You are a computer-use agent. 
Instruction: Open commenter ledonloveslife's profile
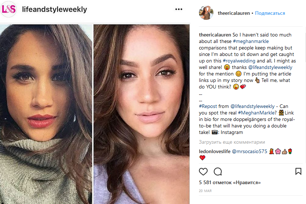pyautogui.click(x=214, y=151)
